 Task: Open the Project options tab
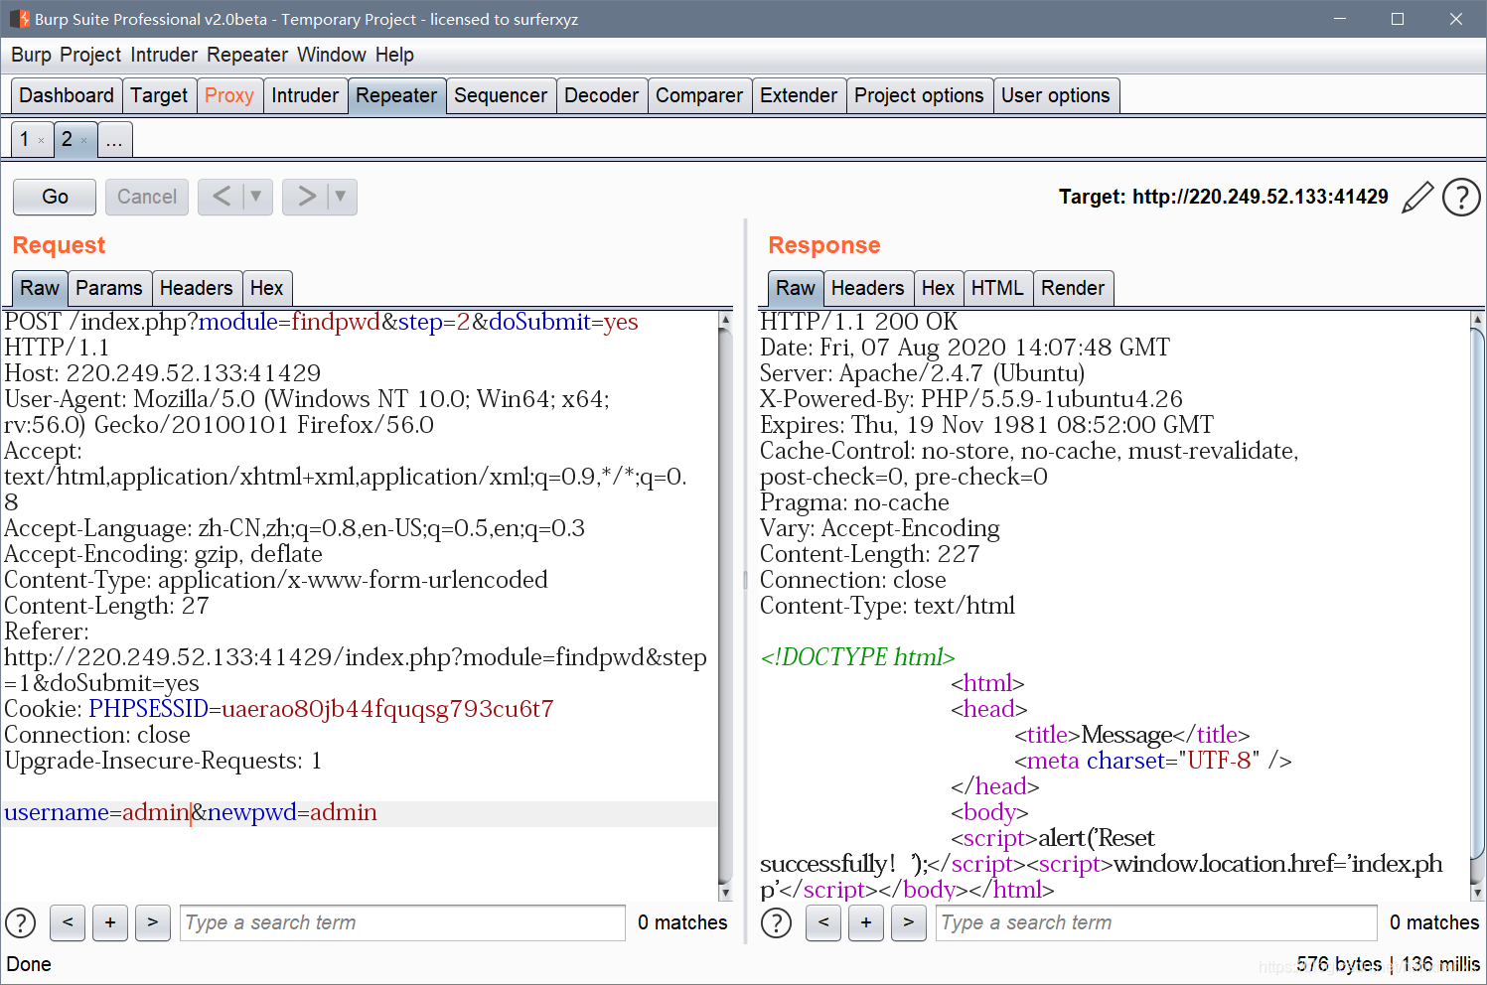pyautogui.click(x=919, y=95)
